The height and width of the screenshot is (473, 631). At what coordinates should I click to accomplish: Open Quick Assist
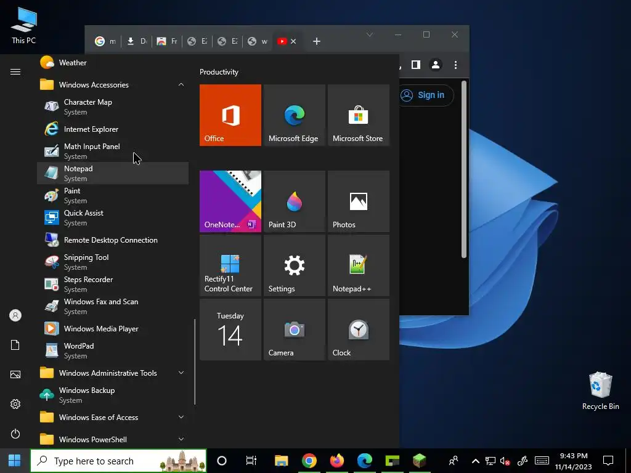click(113, 217)
